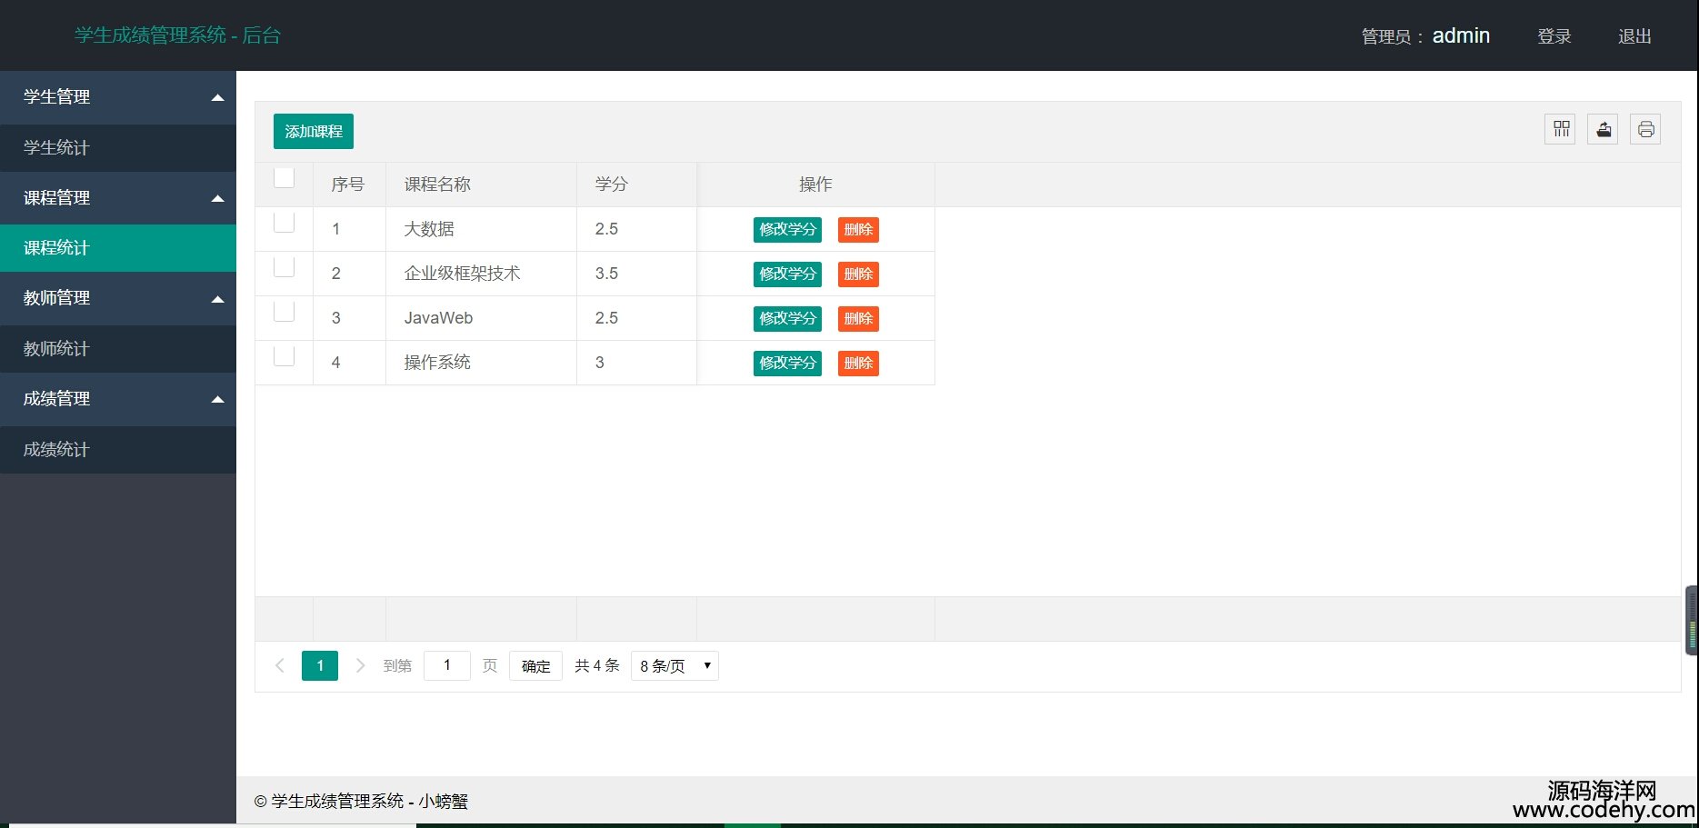Click the page number input field
The image size is (1699, 828).
[x=447, y=665]
